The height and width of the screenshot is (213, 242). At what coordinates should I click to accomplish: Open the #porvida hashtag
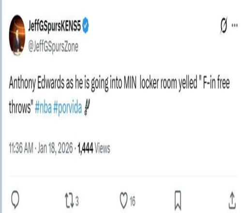[67, 107]
